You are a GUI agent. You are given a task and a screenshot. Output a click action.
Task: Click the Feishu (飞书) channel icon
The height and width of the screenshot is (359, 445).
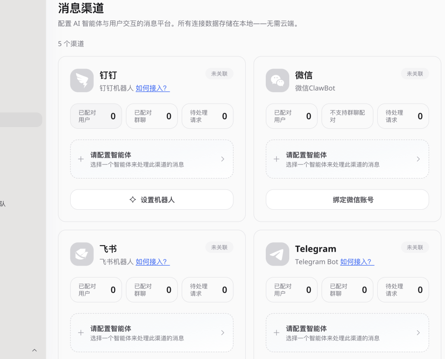pos(82,254)
